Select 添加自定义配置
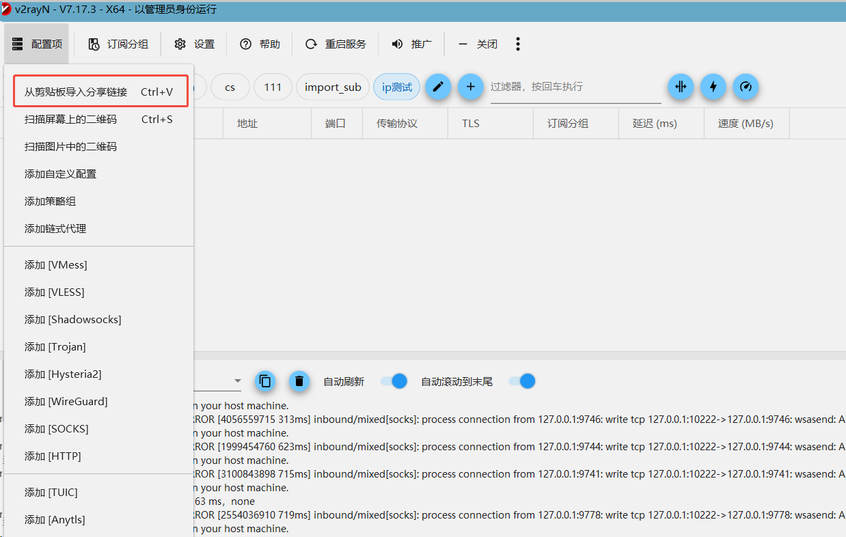This screenshot has width=846, height=537. [99, 174]
